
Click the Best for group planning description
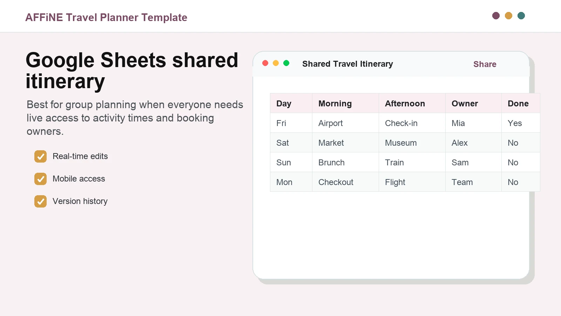135,118
